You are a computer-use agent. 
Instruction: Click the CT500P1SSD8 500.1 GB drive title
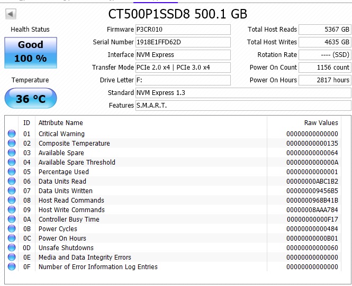pos(177,14)
